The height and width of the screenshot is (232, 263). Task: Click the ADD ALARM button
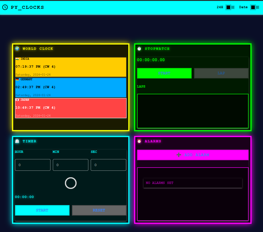(x=193, y=155)
